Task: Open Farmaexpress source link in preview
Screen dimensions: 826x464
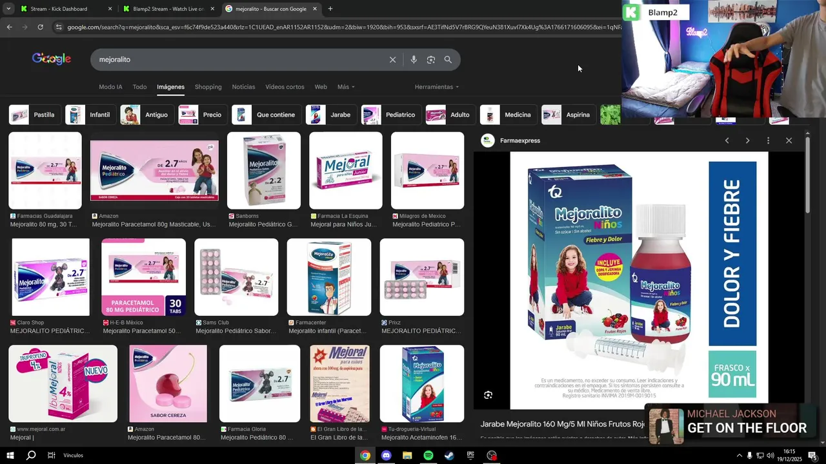Action: coord(519,140)
